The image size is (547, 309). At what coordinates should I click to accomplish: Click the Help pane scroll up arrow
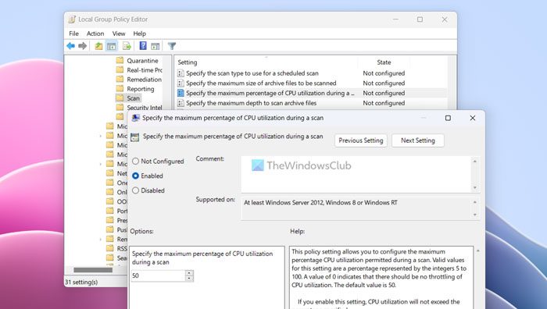tap(477, 250)
